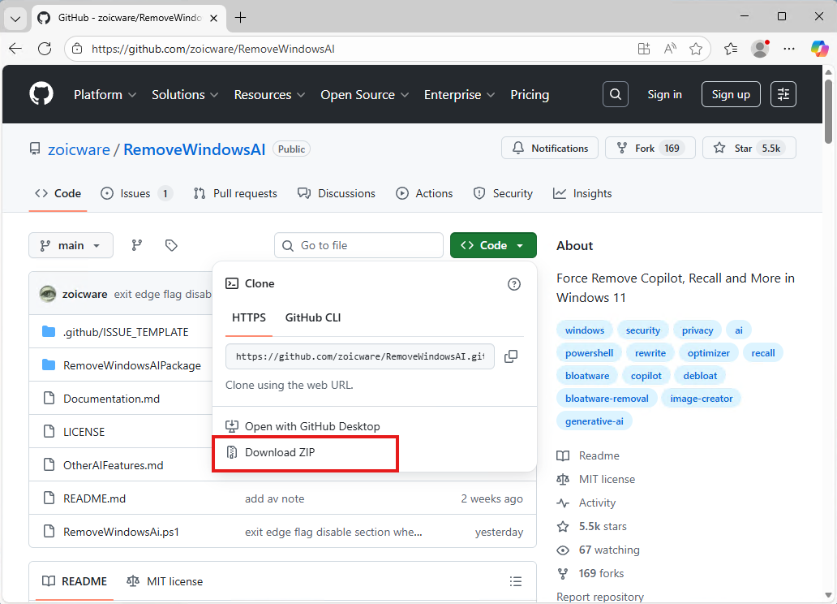Open the powershell topic tag
The image size is (837, 604).
pos(590,353)
